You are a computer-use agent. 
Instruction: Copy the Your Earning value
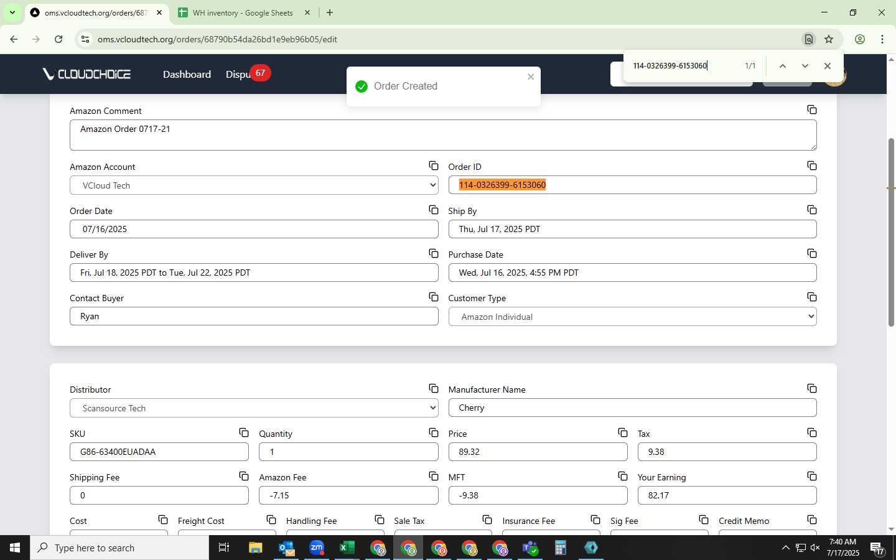812,476
